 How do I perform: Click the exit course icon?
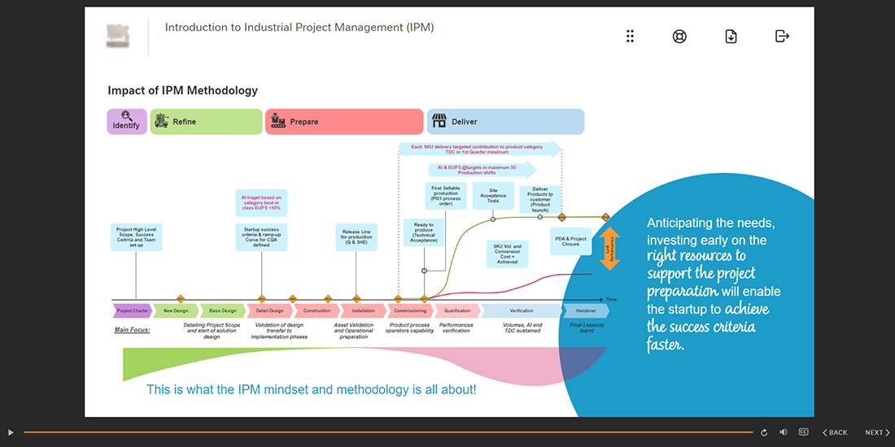[x=782, y=37]
